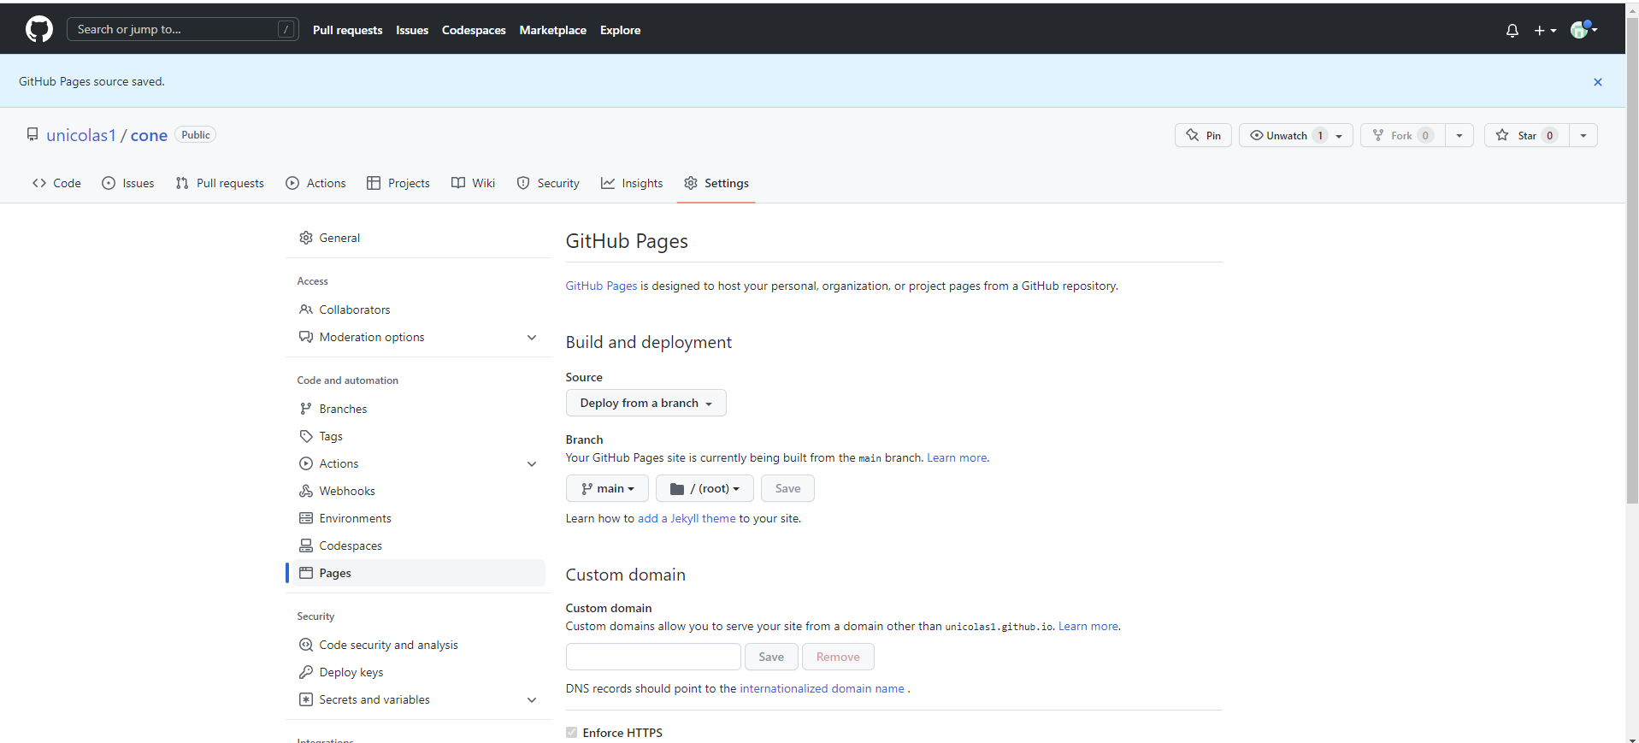
Task: Pin the cone repository
Action: [x=1203, y=135]
